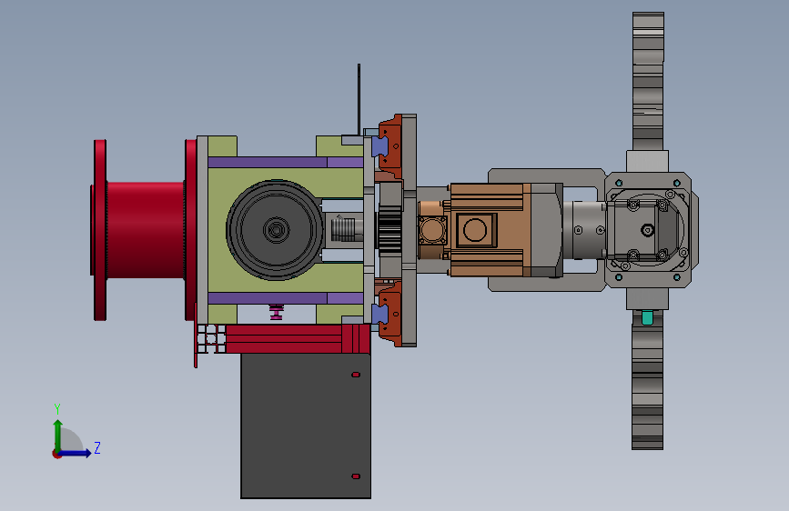Click the left red flange of the drum
Image resolution: width=789 pixels, height=511 pixels.
click(100, 230)
